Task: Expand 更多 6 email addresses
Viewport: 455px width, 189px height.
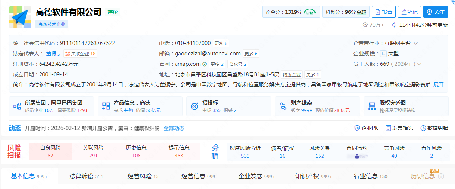Action: pyautogui.click(x=251, y=54)
